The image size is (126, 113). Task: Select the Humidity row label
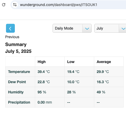[16, 92]
